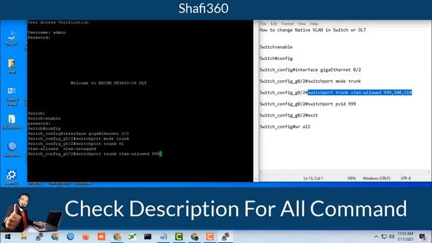The height and width of the screenshot is (243, 432).
Task: Open the orange Camtasia recorder taskbar icon
Action: pos(210,237)
